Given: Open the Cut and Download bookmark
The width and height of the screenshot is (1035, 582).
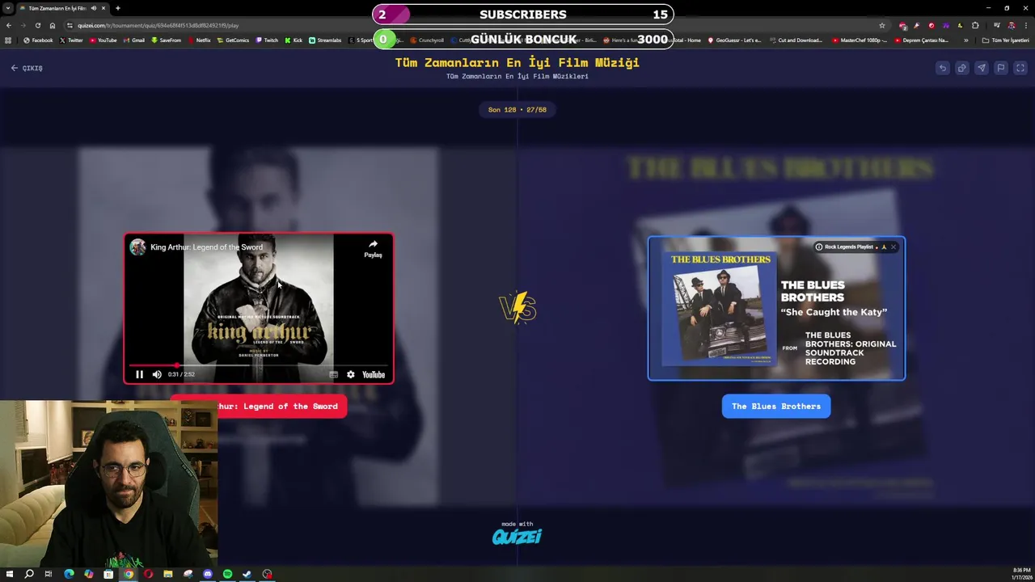Looking at the screenshot, I should pyautogui.click(x=796, y=40).
